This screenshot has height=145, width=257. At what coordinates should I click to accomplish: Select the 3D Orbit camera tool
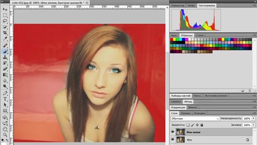pyautogui.click(x=5, y=123)
